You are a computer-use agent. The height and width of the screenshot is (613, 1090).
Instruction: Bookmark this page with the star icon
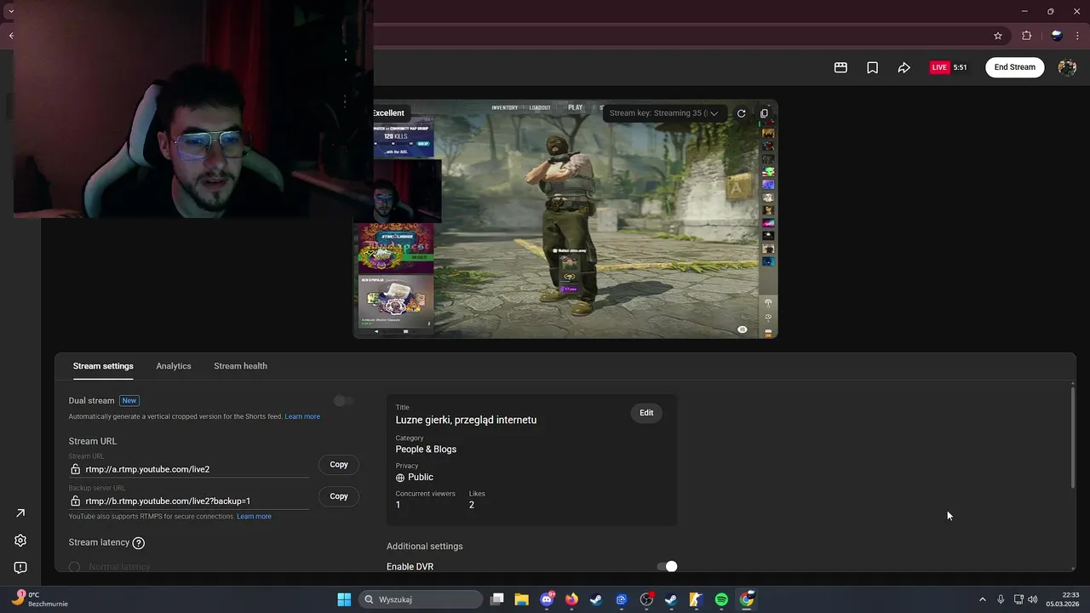point(998,36)
